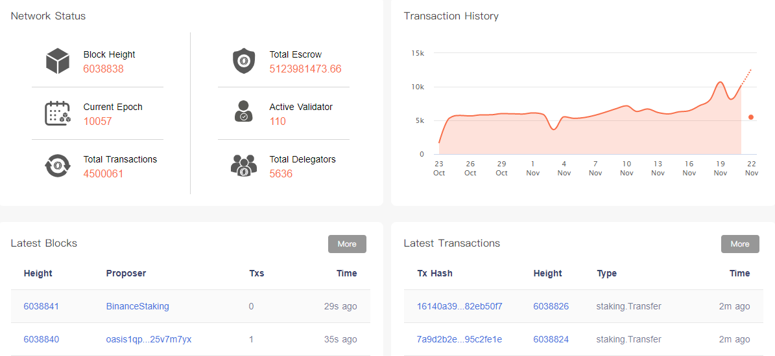Click the Block Height cube icon
This screenshot has height=356, width=775.
pos(58,61)
